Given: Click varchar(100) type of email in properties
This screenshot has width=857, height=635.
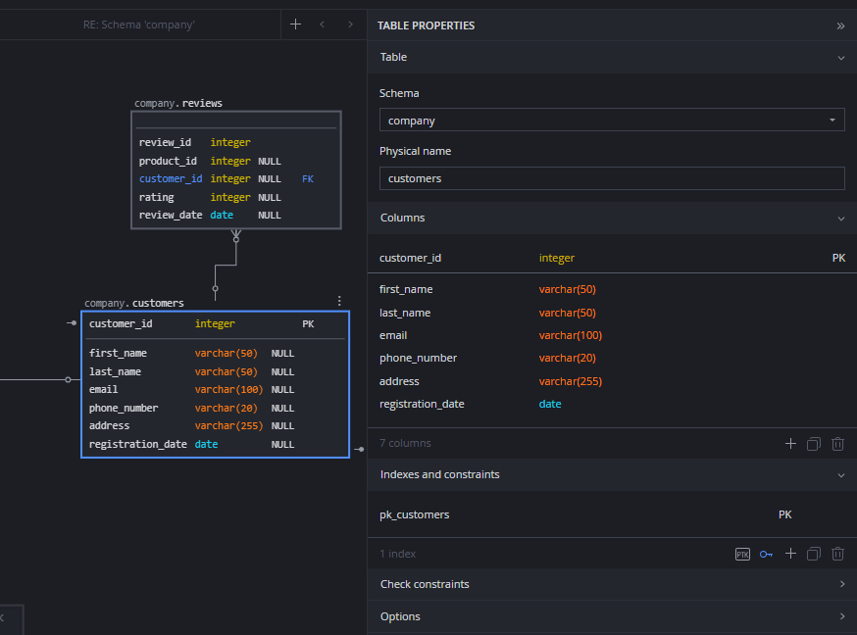Looking at the screenshot, I should (570, 335).
